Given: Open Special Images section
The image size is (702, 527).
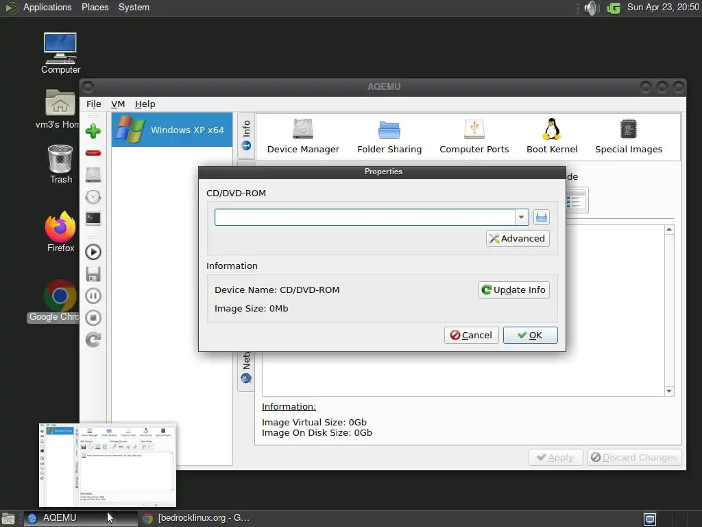Looking at the screenshot, I should (x=629, y=137).
